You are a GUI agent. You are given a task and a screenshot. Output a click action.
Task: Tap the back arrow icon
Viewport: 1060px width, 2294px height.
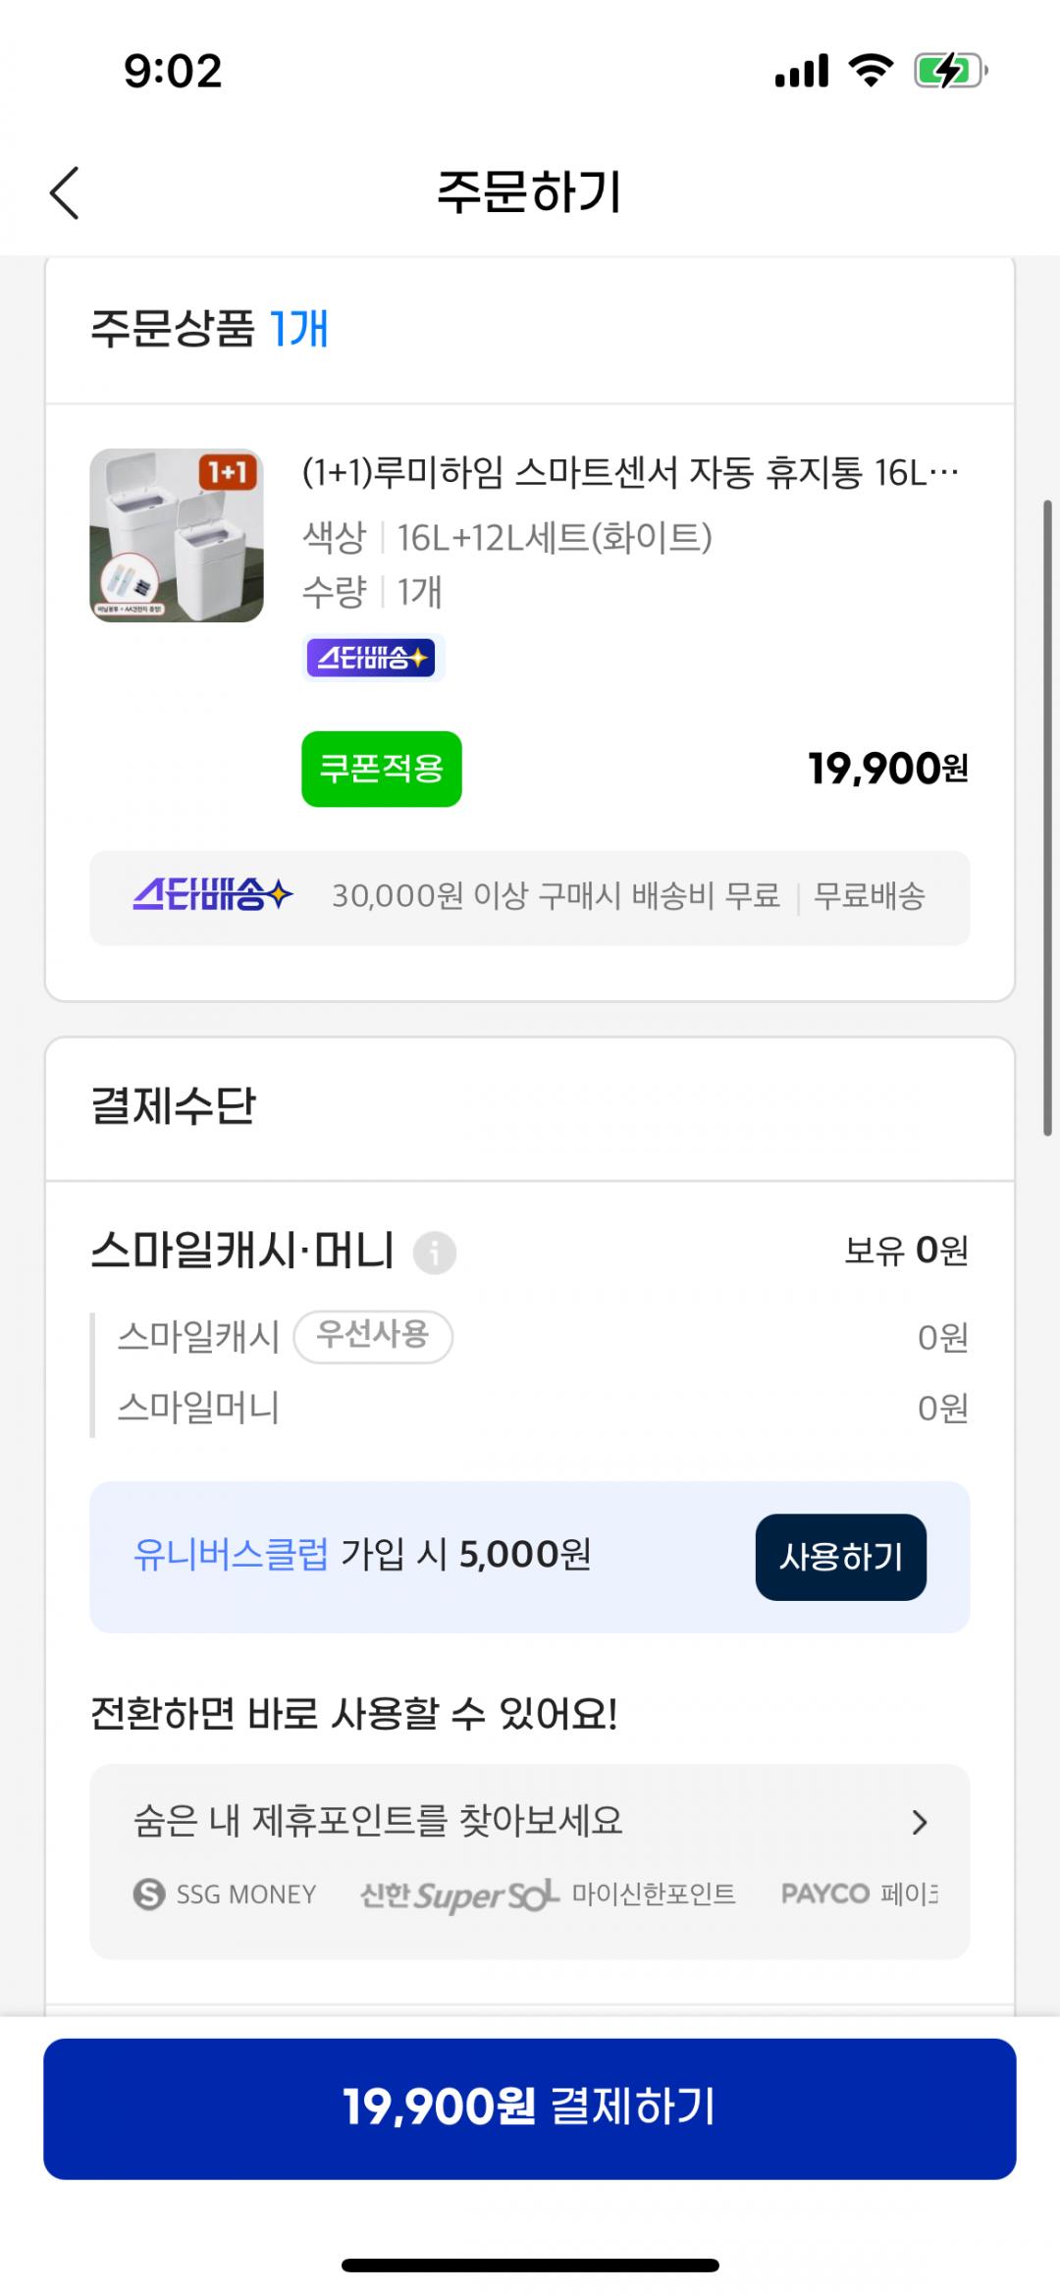coord(65,192)
